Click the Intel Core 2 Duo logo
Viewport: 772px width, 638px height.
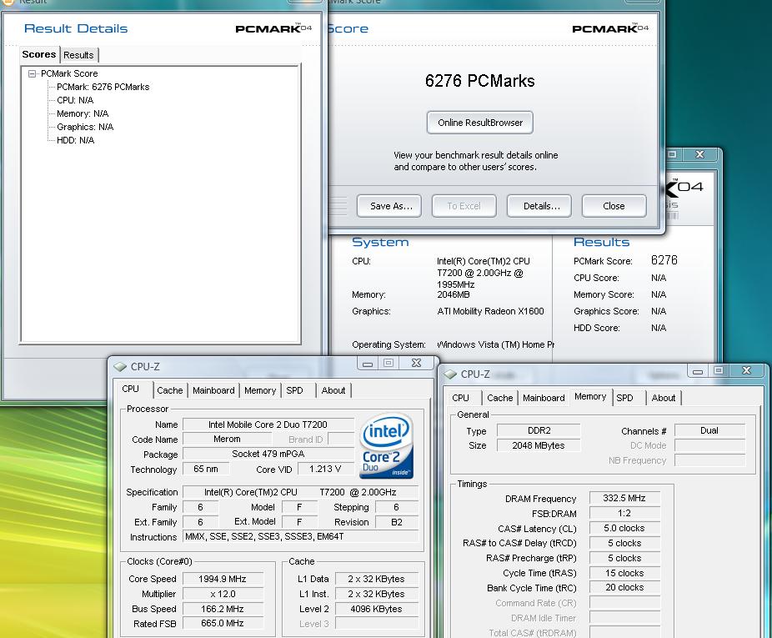coord(387,446)
